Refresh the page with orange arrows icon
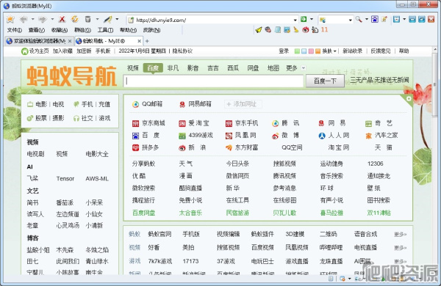 point(74,19)
